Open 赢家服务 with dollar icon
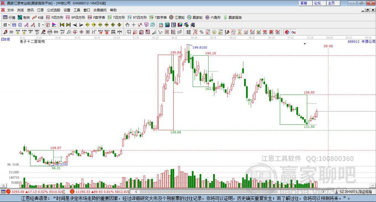The width and height of the screenshot is (376, 202). tap(232, 18)
